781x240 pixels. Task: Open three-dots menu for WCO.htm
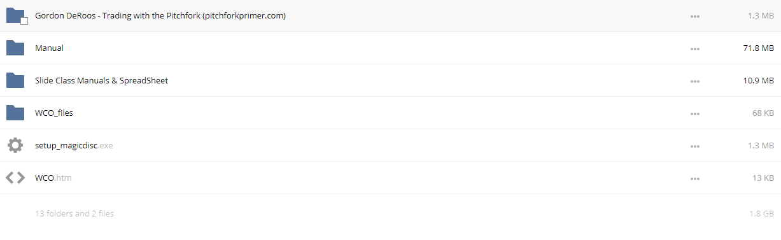click(x=695, y=178)
